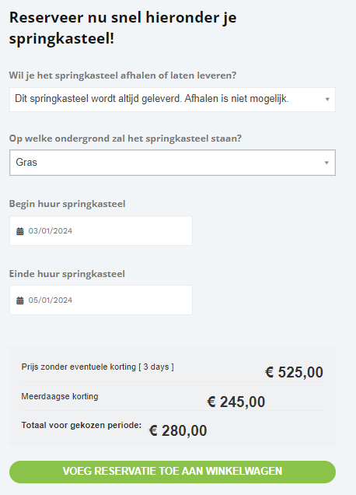Click the calendar icon beside 03/01/2024
Screen dimensions: 356x495
[20, 231]
